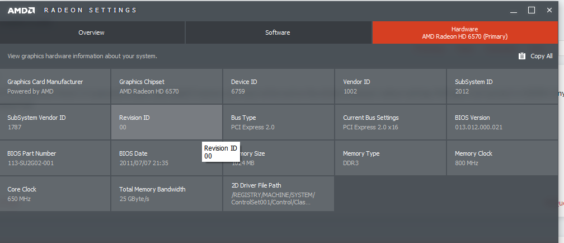Select the BIOS Version tile
The width and height of the screenshot is (564, 243).
point(502,122)
